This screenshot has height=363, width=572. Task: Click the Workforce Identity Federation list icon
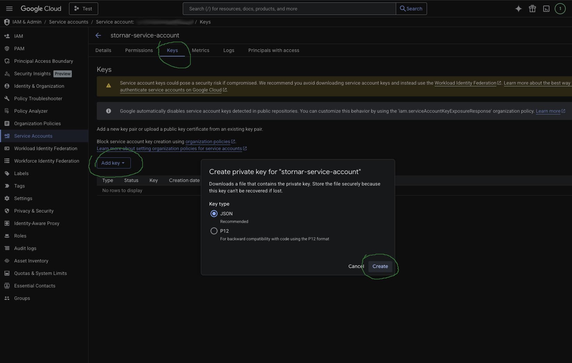point(7,161)
